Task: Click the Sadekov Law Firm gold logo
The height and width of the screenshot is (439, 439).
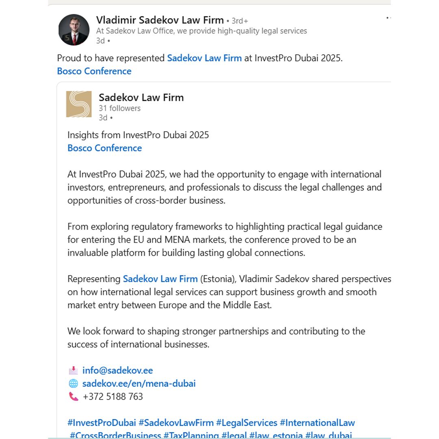Action: click(x=79, y=104)
